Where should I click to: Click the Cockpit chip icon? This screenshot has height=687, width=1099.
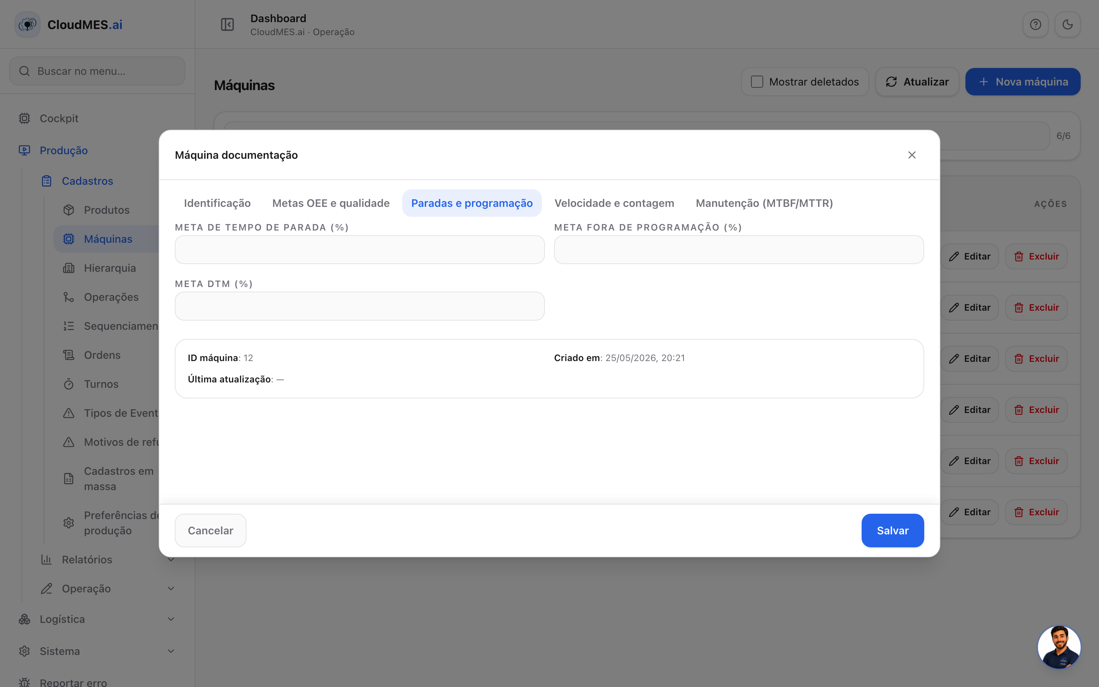pos(24,118)
